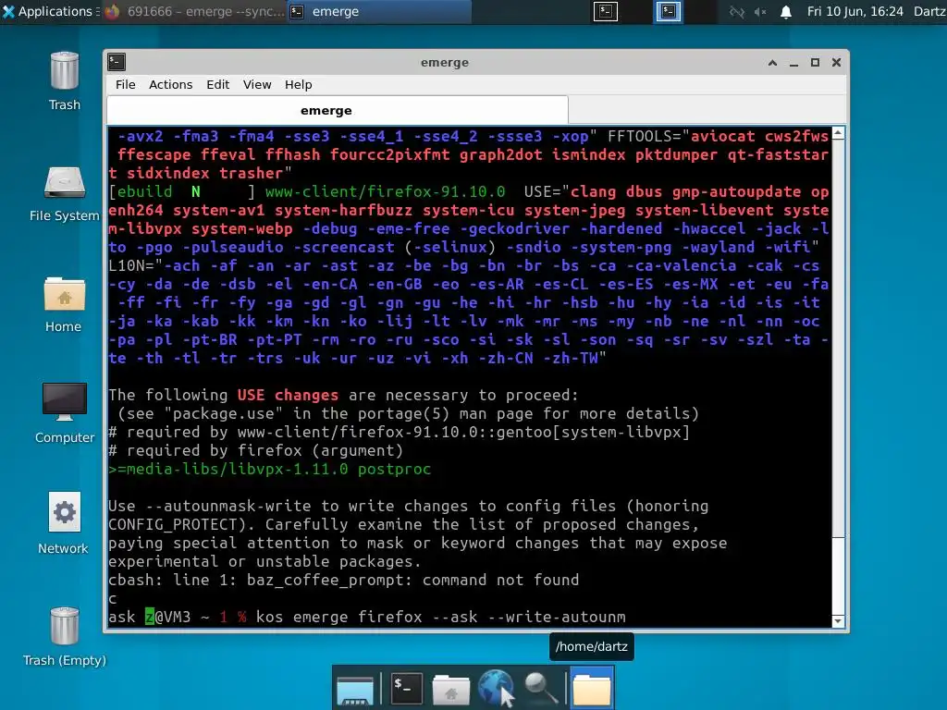
Task: Open the home directory folder dock icon
Action: [592, 688]
